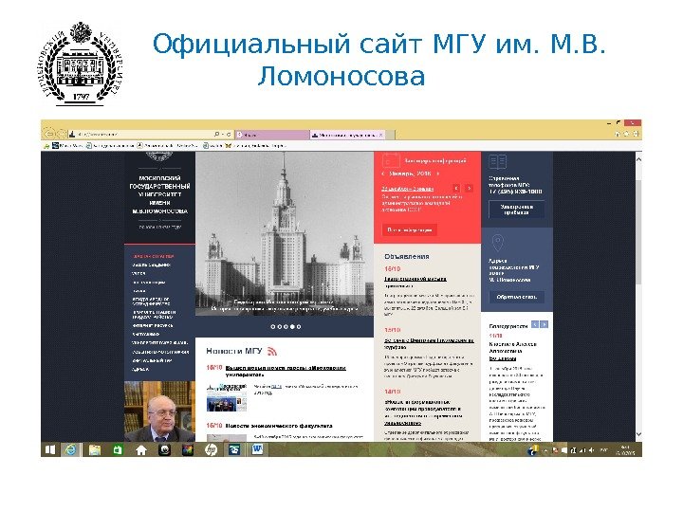Screen dimensions: 683x512
Task: Click the teal icon left of Word on taskbar
Action: pyautogui.click(x=234, y=449)
